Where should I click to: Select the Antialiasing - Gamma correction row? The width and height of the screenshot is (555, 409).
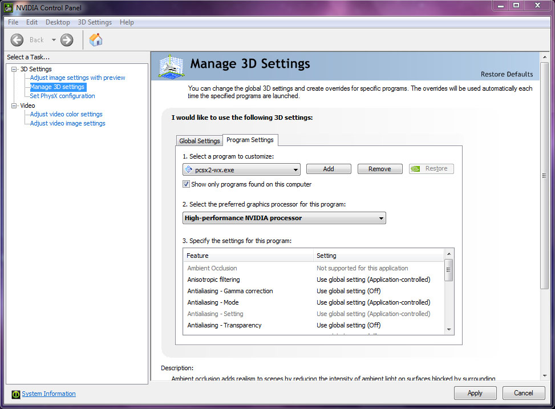pyautogui.click(x=314, y=291)
